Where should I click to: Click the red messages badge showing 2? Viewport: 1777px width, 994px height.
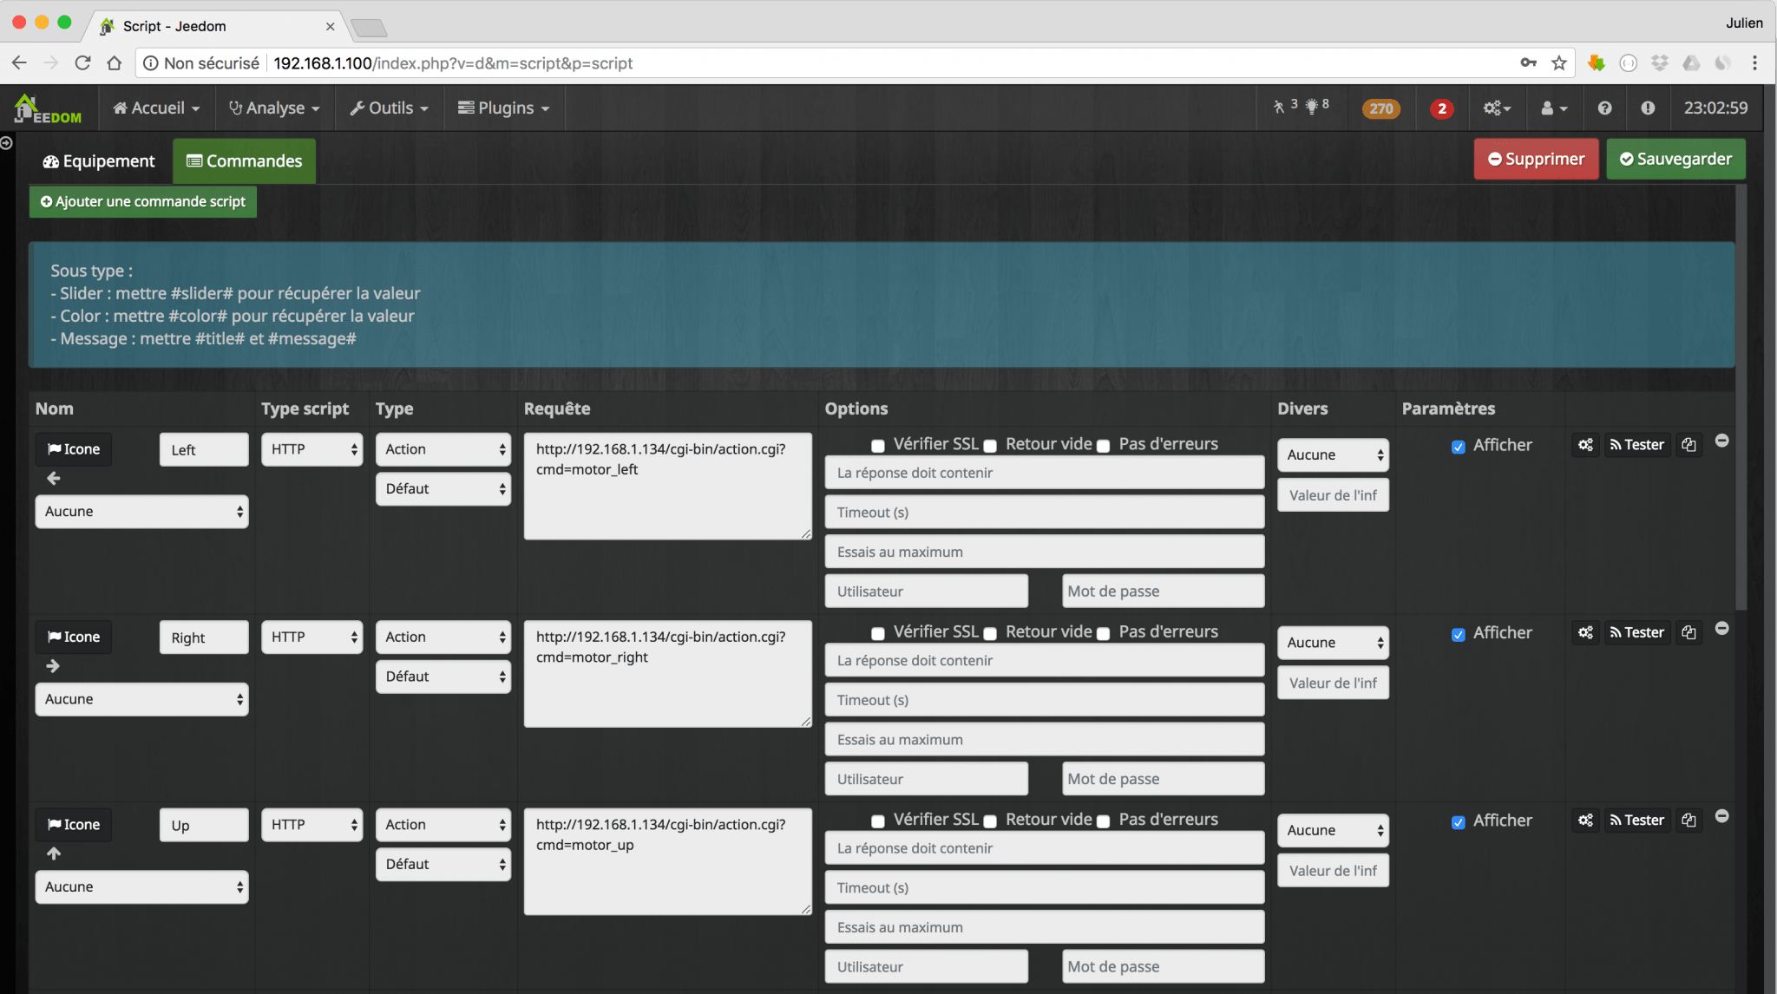pyautogui.click(x=1441, y=108)
